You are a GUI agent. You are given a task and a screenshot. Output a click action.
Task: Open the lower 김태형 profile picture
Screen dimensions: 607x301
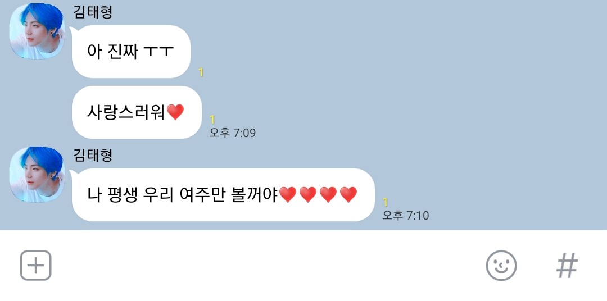[37, 175]
